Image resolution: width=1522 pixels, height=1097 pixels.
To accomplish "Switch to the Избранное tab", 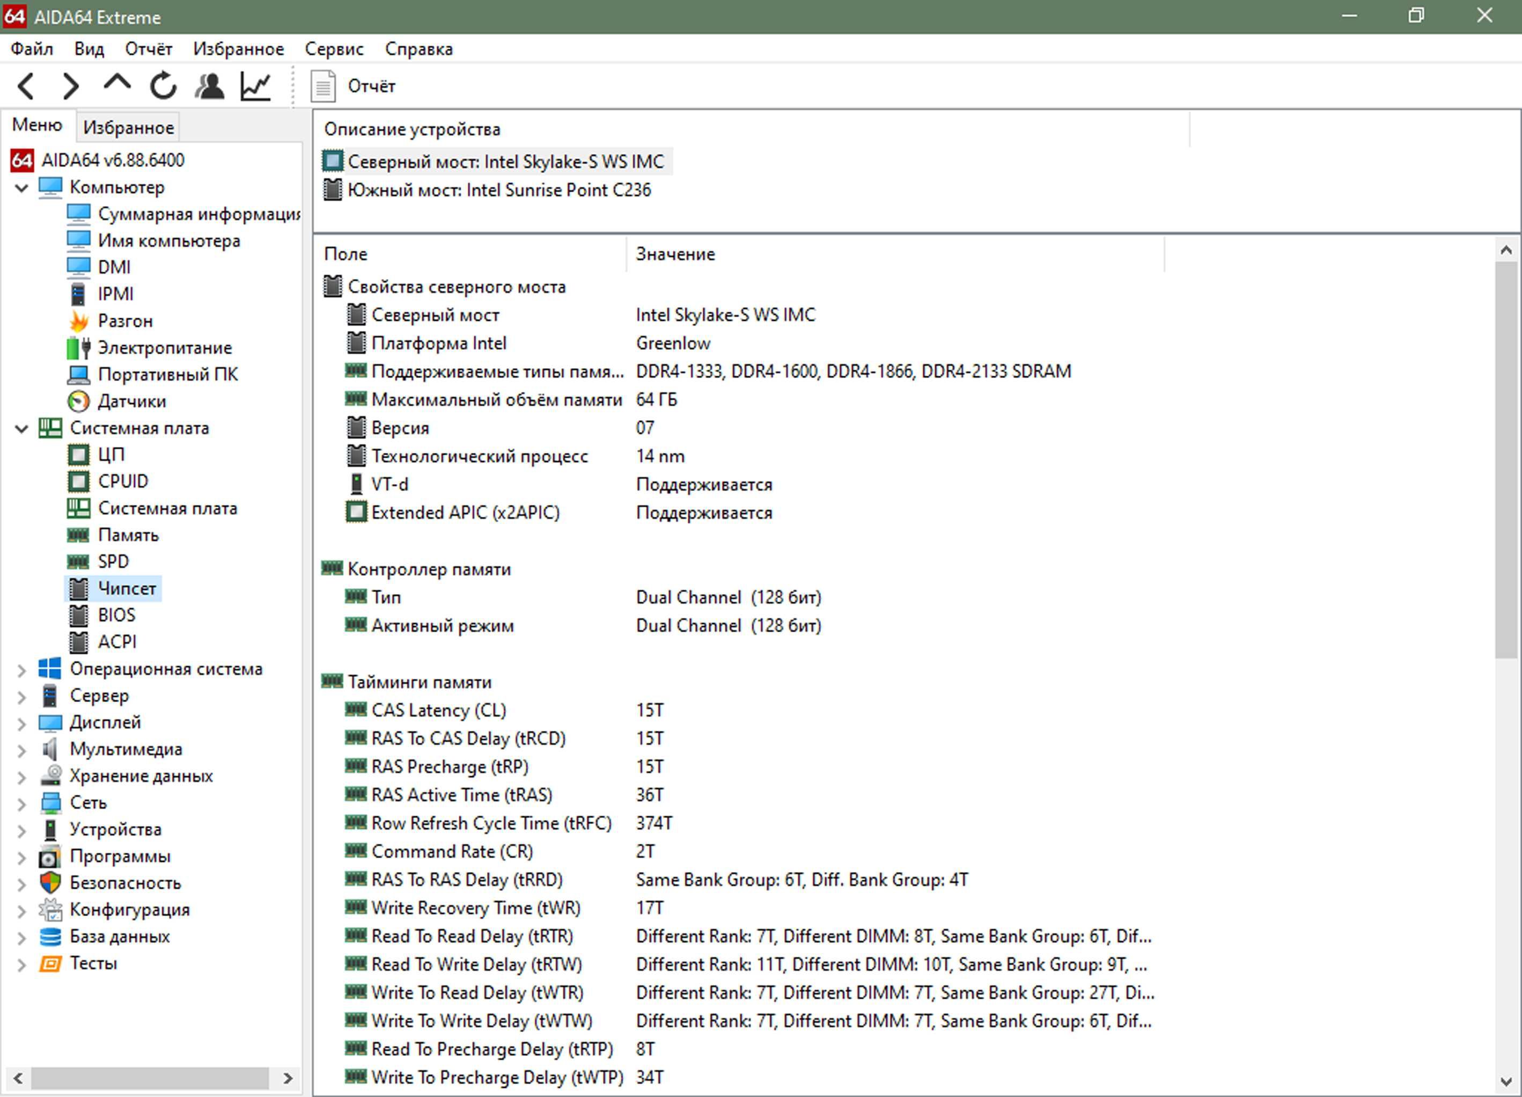I will 128,127.
